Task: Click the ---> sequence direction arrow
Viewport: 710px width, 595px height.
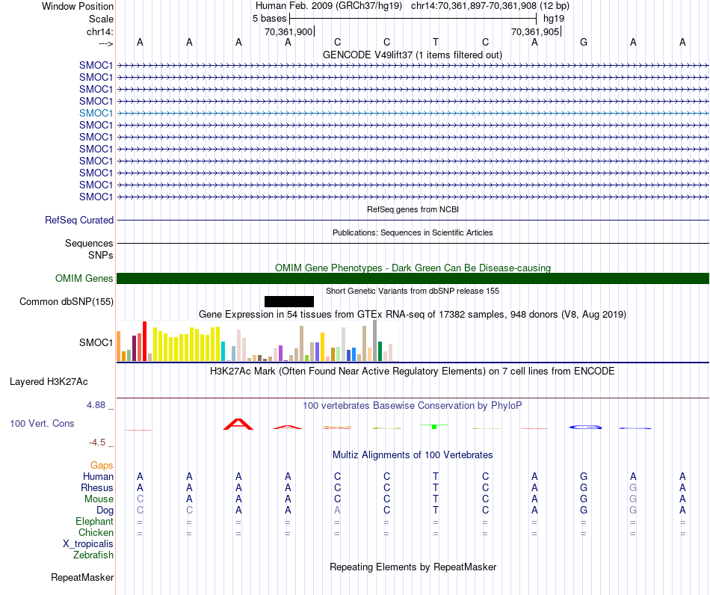Action: point(106,44)
